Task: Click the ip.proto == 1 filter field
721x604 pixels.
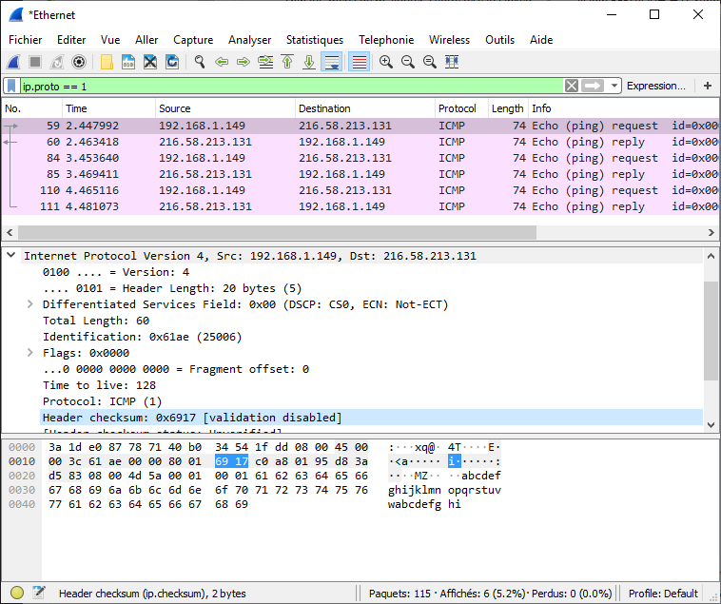Action: 292,86
